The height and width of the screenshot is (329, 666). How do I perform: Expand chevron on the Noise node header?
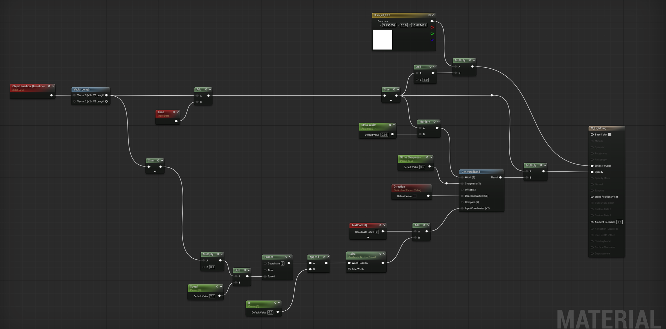tap(384, 254)
